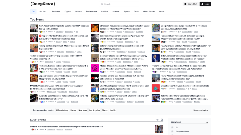Open the Video Games category

click(149, 11)
